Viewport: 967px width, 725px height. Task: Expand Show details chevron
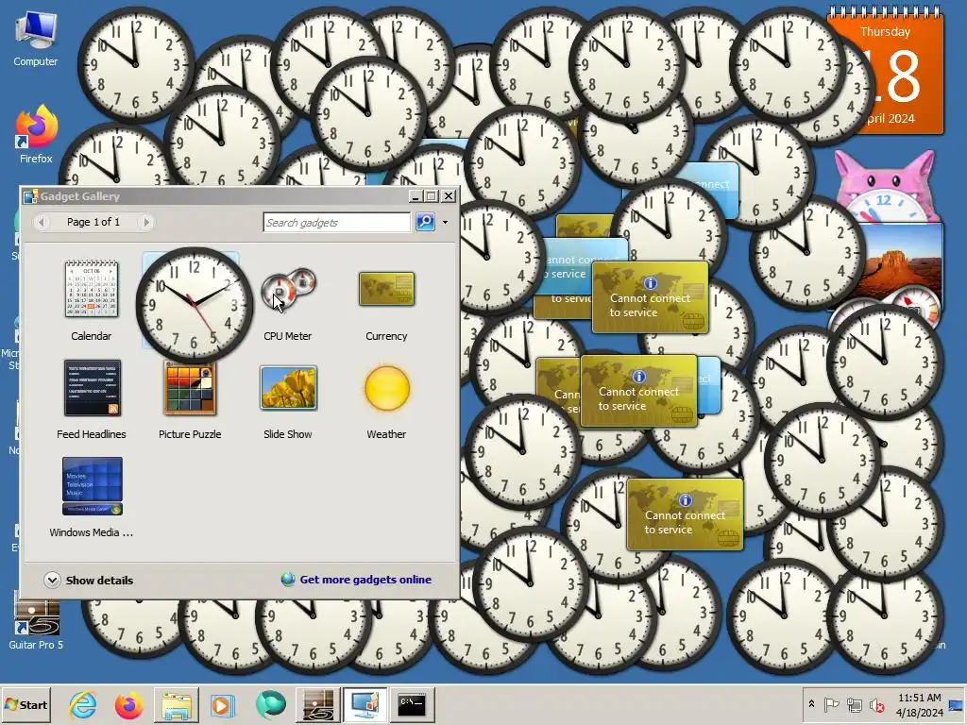pyautogui.click(x=52, y=581)
